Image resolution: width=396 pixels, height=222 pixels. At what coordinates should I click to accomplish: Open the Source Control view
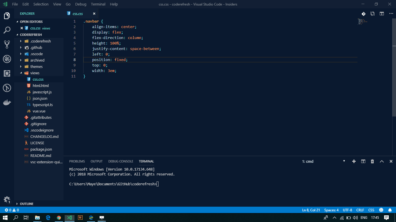[x=7, y=44]
